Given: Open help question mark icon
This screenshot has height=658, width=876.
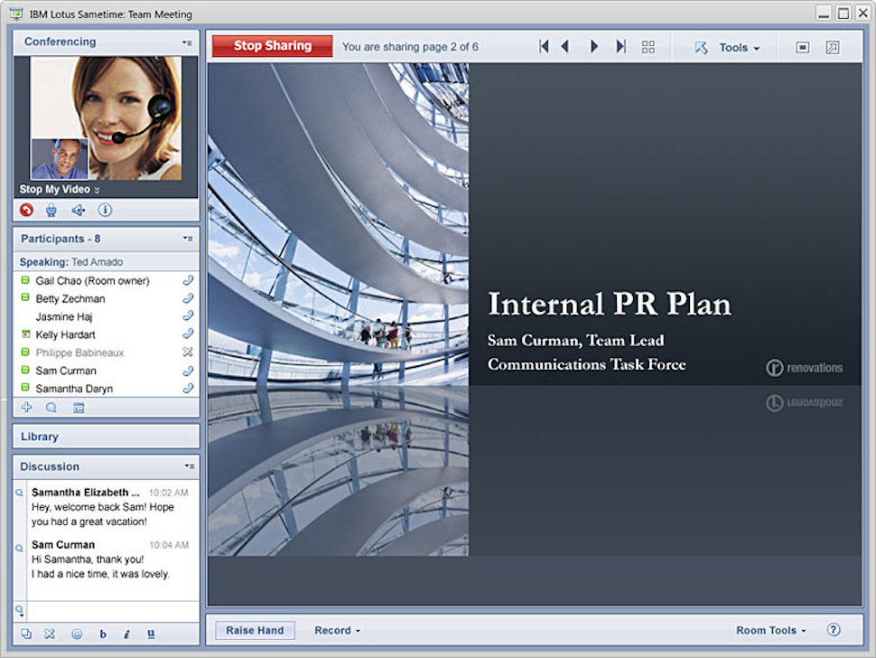Looking at the screenshot, I should coord(833,630).
